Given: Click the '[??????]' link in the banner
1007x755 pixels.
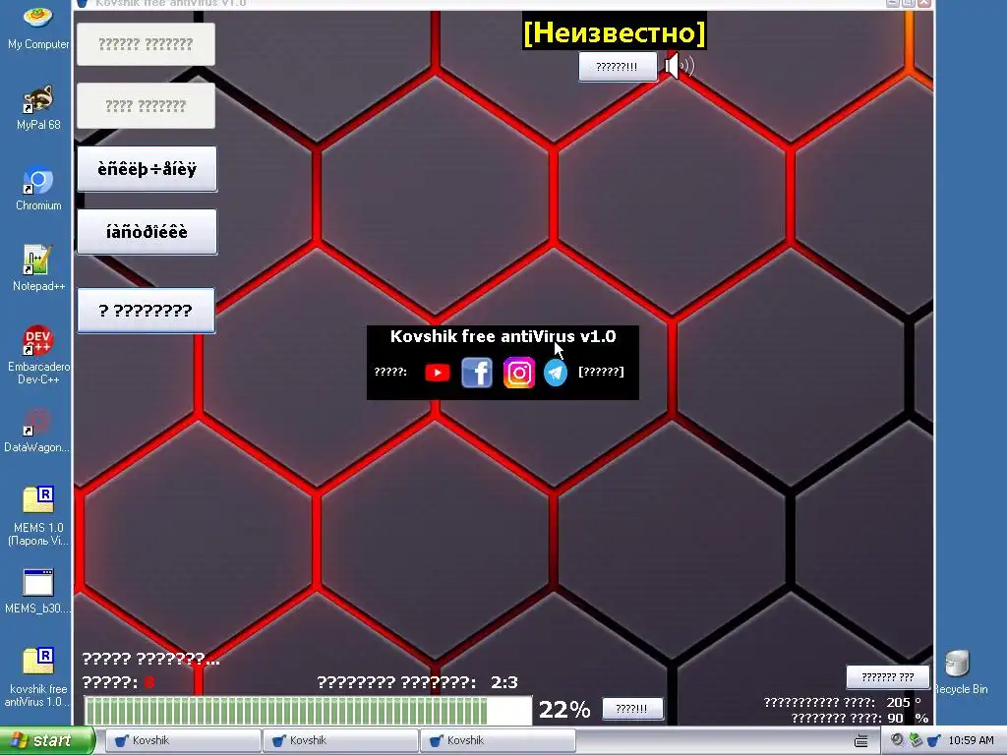Looking at the screenshot, I should click(601, 372).
